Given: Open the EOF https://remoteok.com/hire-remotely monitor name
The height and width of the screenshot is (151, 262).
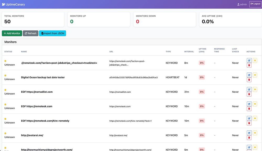Looking at the screenshot, I should tap(45, 121).
